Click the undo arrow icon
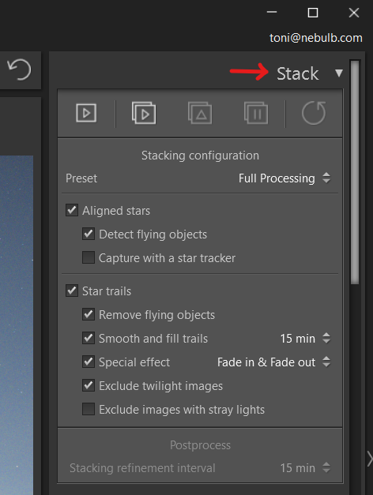 coord(20,69)
